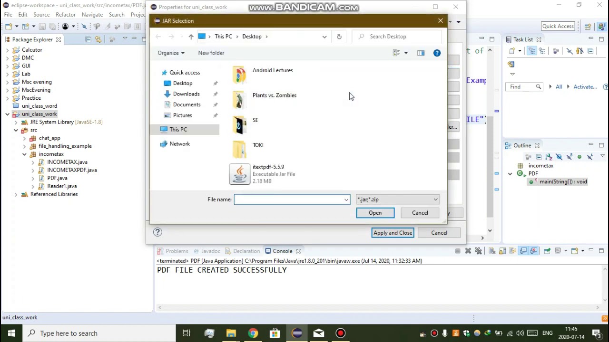Select the SE folder icon
Viewport: 609px width, 342px height.
pos(239,124)
